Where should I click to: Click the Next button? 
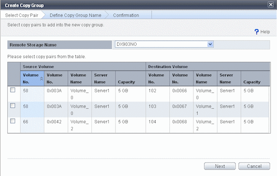pyautogui.click(x=220, y=166)
